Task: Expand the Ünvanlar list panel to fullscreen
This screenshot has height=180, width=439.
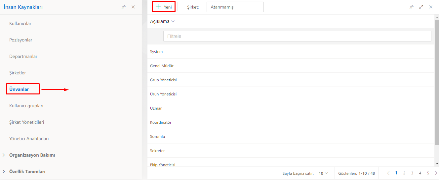Action: (x=421, y=7)
